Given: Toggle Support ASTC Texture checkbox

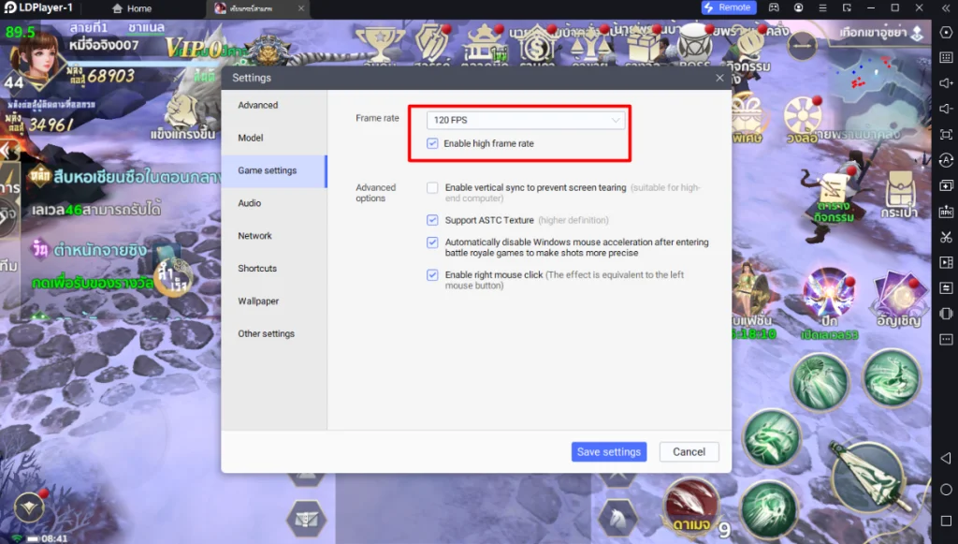Looking at the screenshot, I should [432, 220].
